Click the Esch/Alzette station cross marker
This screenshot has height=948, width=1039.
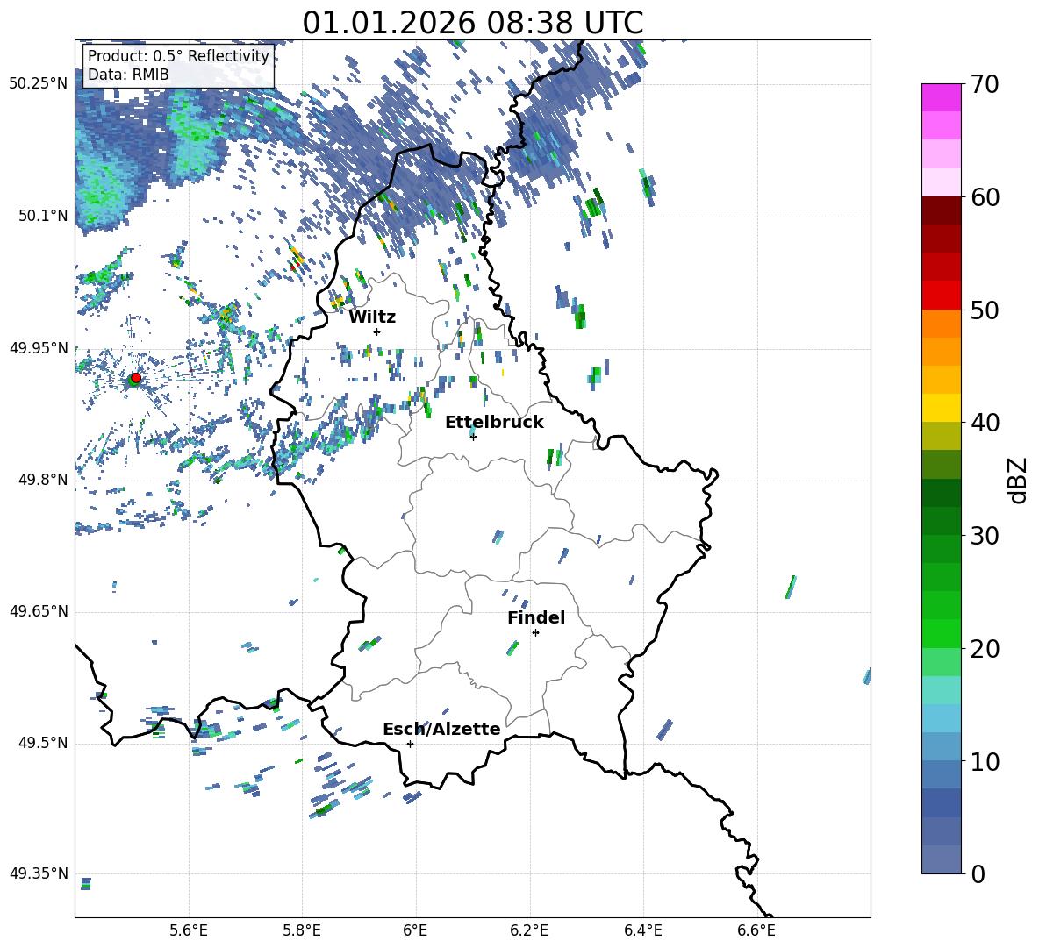click(410, 744)
